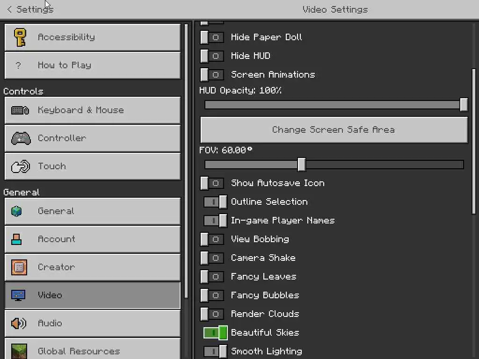Toggle the Hide HUD switch
This screenshot has width=479, height=359.
tap(212, 56)
